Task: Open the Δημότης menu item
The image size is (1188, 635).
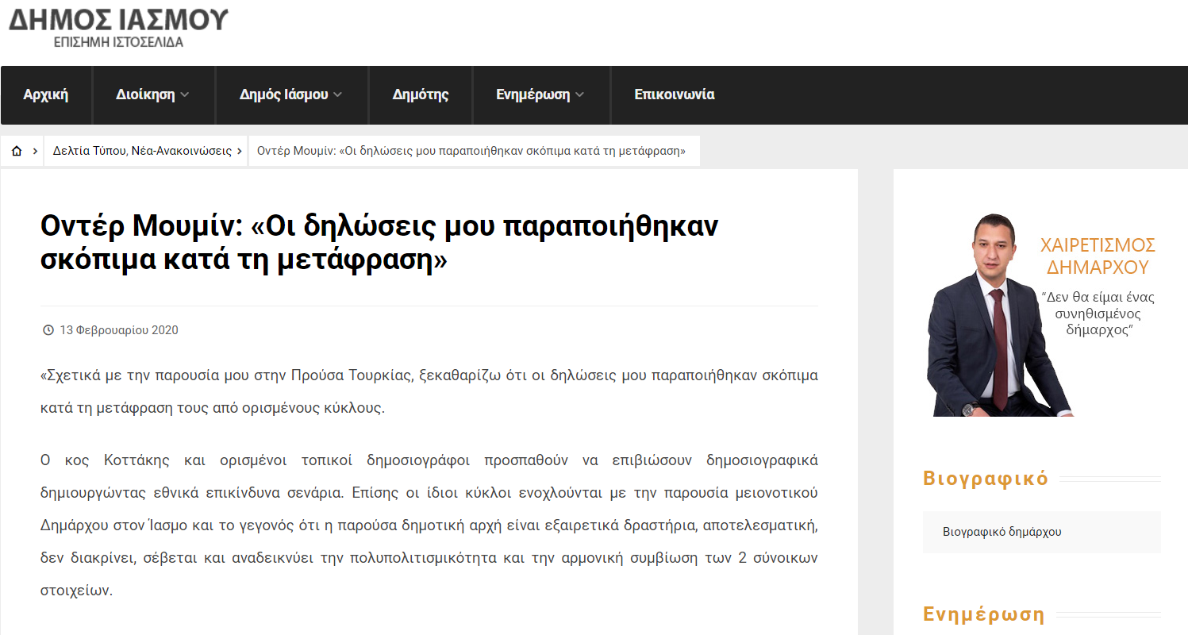Action: (421, 95)
